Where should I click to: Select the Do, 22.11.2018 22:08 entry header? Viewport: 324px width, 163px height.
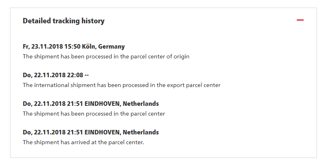[56, 75]
